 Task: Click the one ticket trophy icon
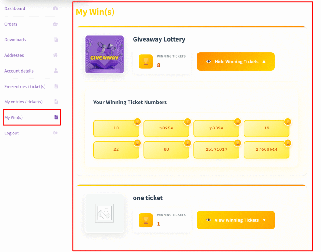(x=145, y=220)
